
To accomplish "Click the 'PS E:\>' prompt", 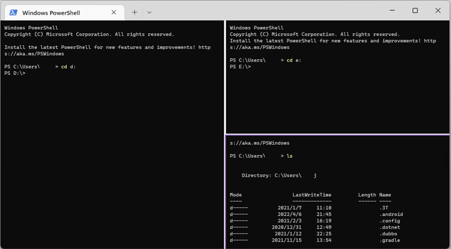I will pos(240,67).
